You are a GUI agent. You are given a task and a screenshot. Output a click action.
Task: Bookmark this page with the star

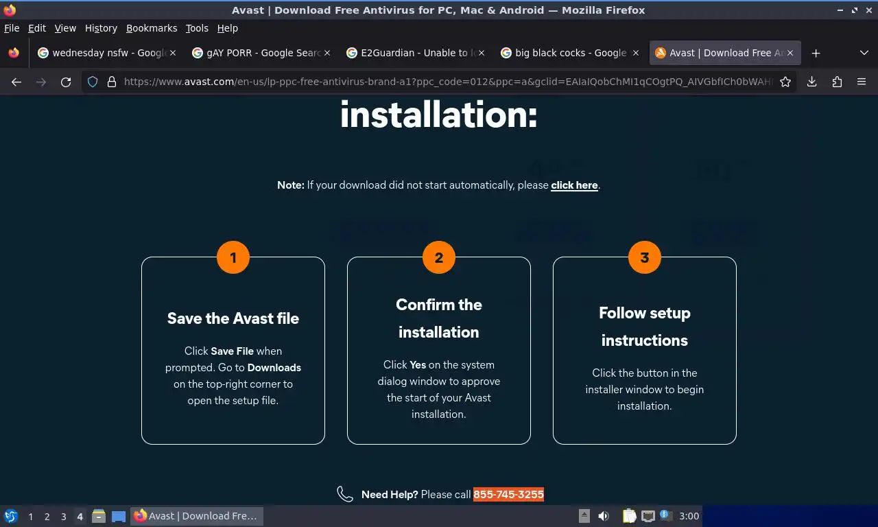(785, 82)
